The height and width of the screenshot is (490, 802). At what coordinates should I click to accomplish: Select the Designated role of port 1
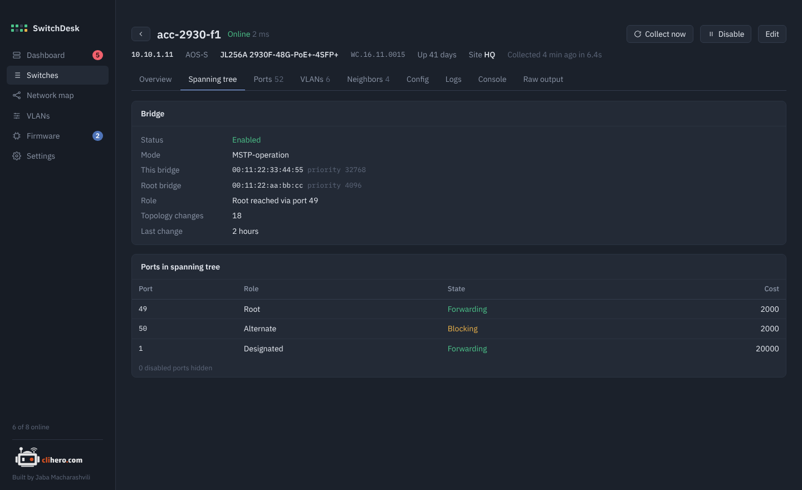[x=263, y=349]
